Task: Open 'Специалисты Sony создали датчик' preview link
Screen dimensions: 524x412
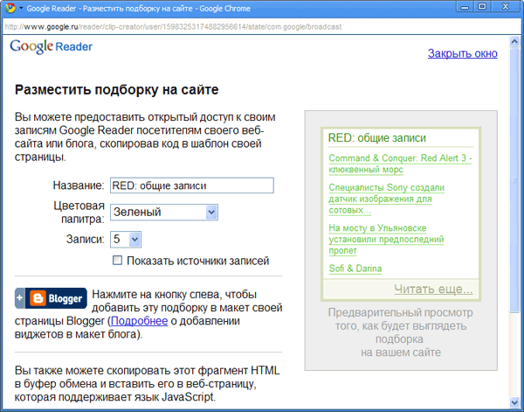Action: [x=386, y=199]
